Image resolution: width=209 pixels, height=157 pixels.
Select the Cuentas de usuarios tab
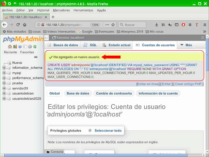coord(155,45)
